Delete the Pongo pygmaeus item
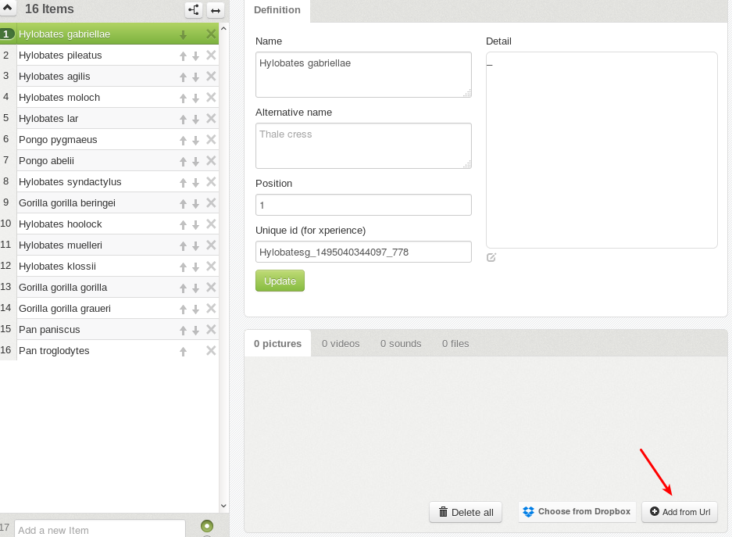The width and height of the screenshot is (732, 537). pos(211,140)
